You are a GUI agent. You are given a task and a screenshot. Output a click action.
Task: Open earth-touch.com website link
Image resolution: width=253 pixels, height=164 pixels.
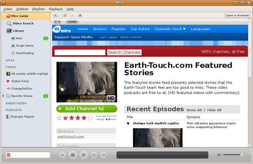(71, 137)
